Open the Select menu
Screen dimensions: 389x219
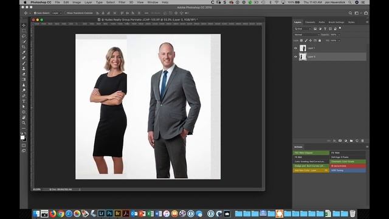[111, 2]
